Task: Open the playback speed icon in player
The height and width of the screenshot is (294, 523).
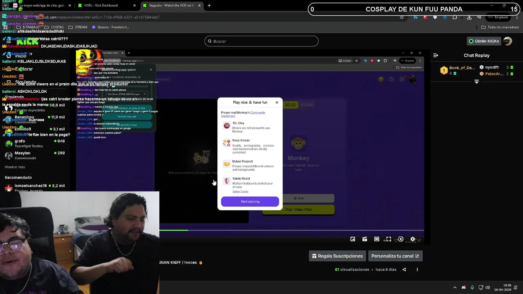Action: click(x=400, y=239)
